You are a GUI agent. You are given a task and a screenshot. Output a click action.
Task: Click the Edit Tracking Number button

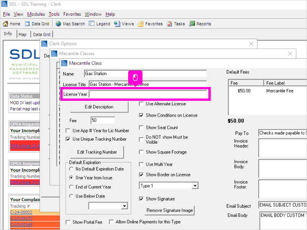97,152
